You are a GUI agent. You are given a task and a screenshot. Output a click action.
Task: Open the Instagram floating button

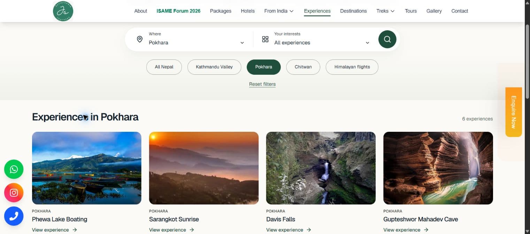click(x=14, y=193)
